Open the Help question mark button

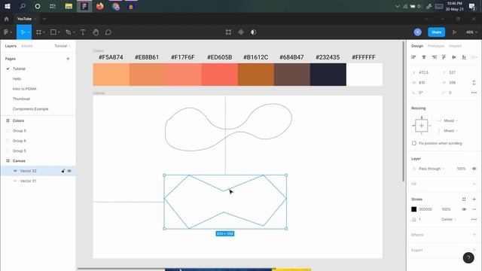pyautogui.click(x=468, y=257)
